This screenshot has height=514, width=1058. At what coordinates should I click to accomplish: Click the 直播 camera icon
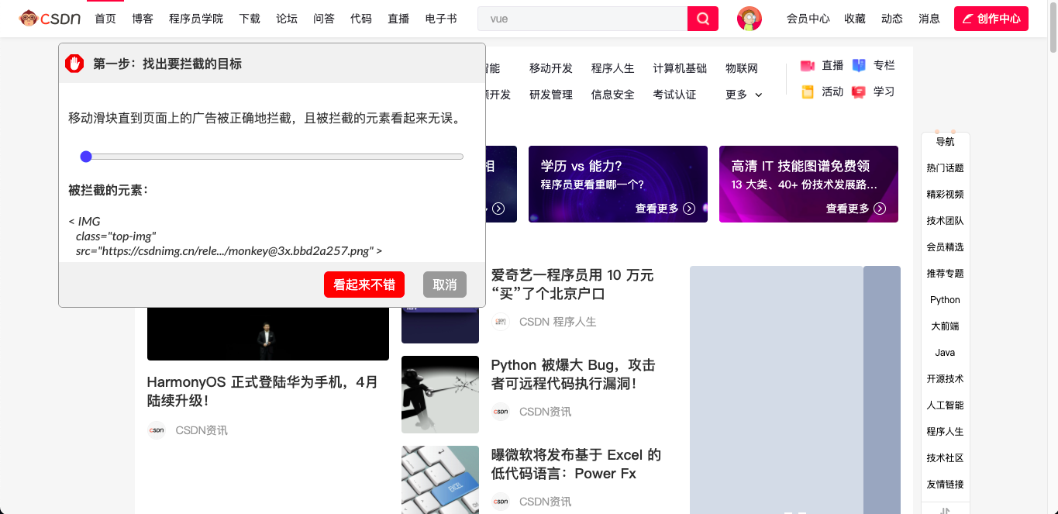tap(808, 66)
